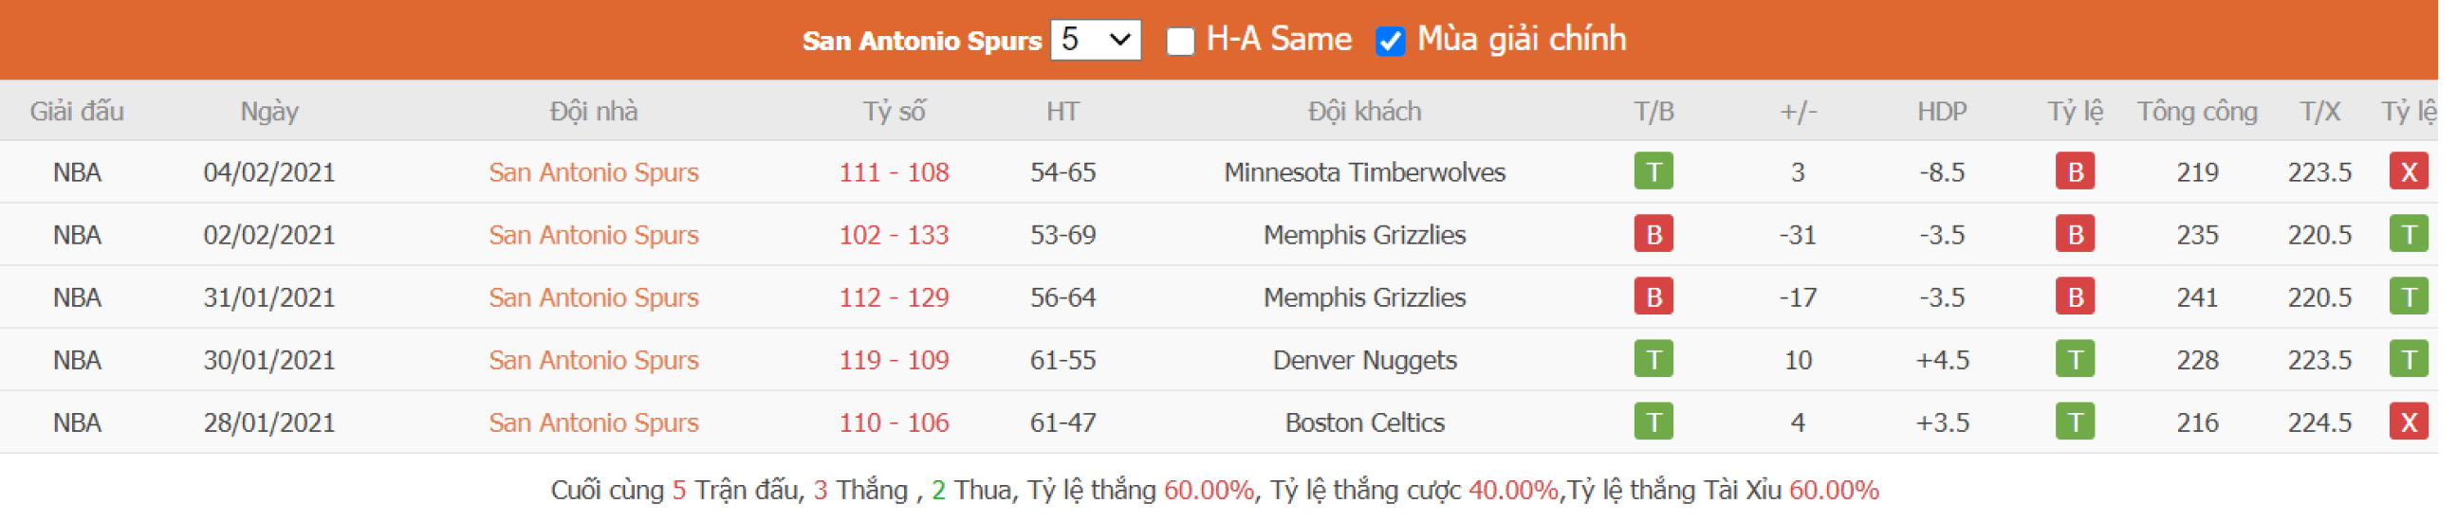
Task: Click red B result badge for 02/02/2021 game
Action: point(1653,235)
